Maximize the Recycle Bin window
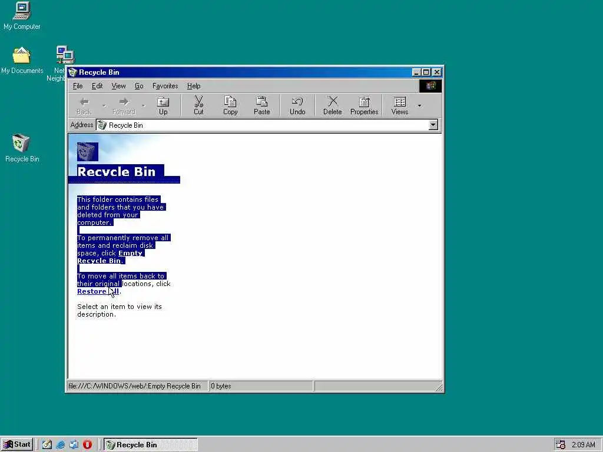Screen dimensions: 603x452 pyautogui.click(x=426, y=72)
